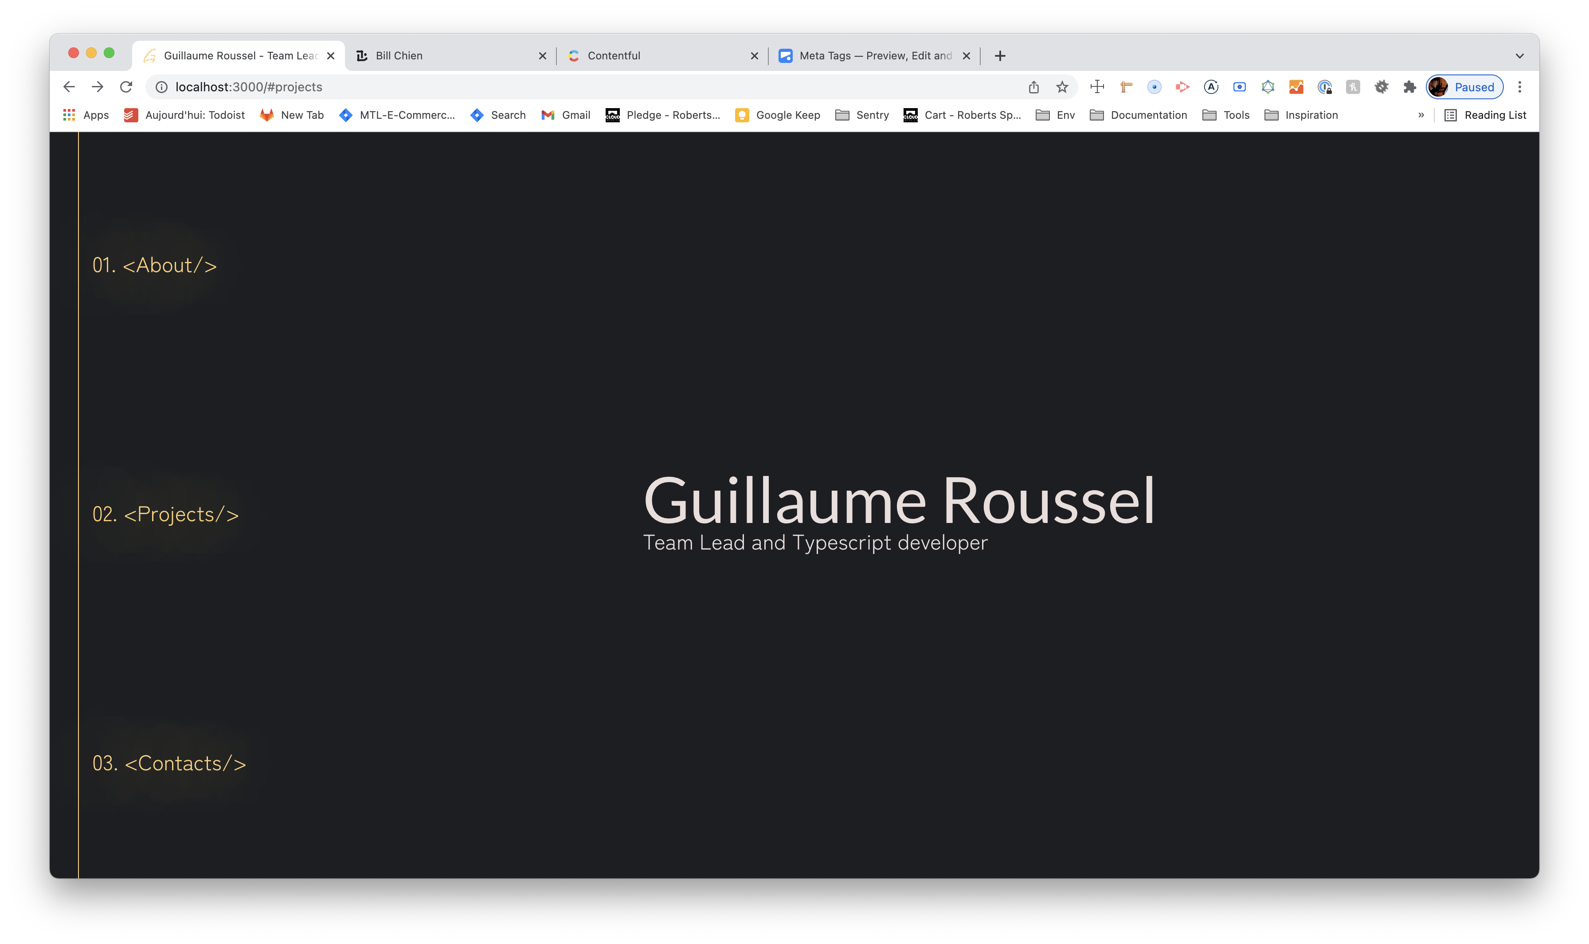This screenshot has width=1589, height=944.
Task: Click the pink play-arrows extension icon
Action: point(1182,86)
